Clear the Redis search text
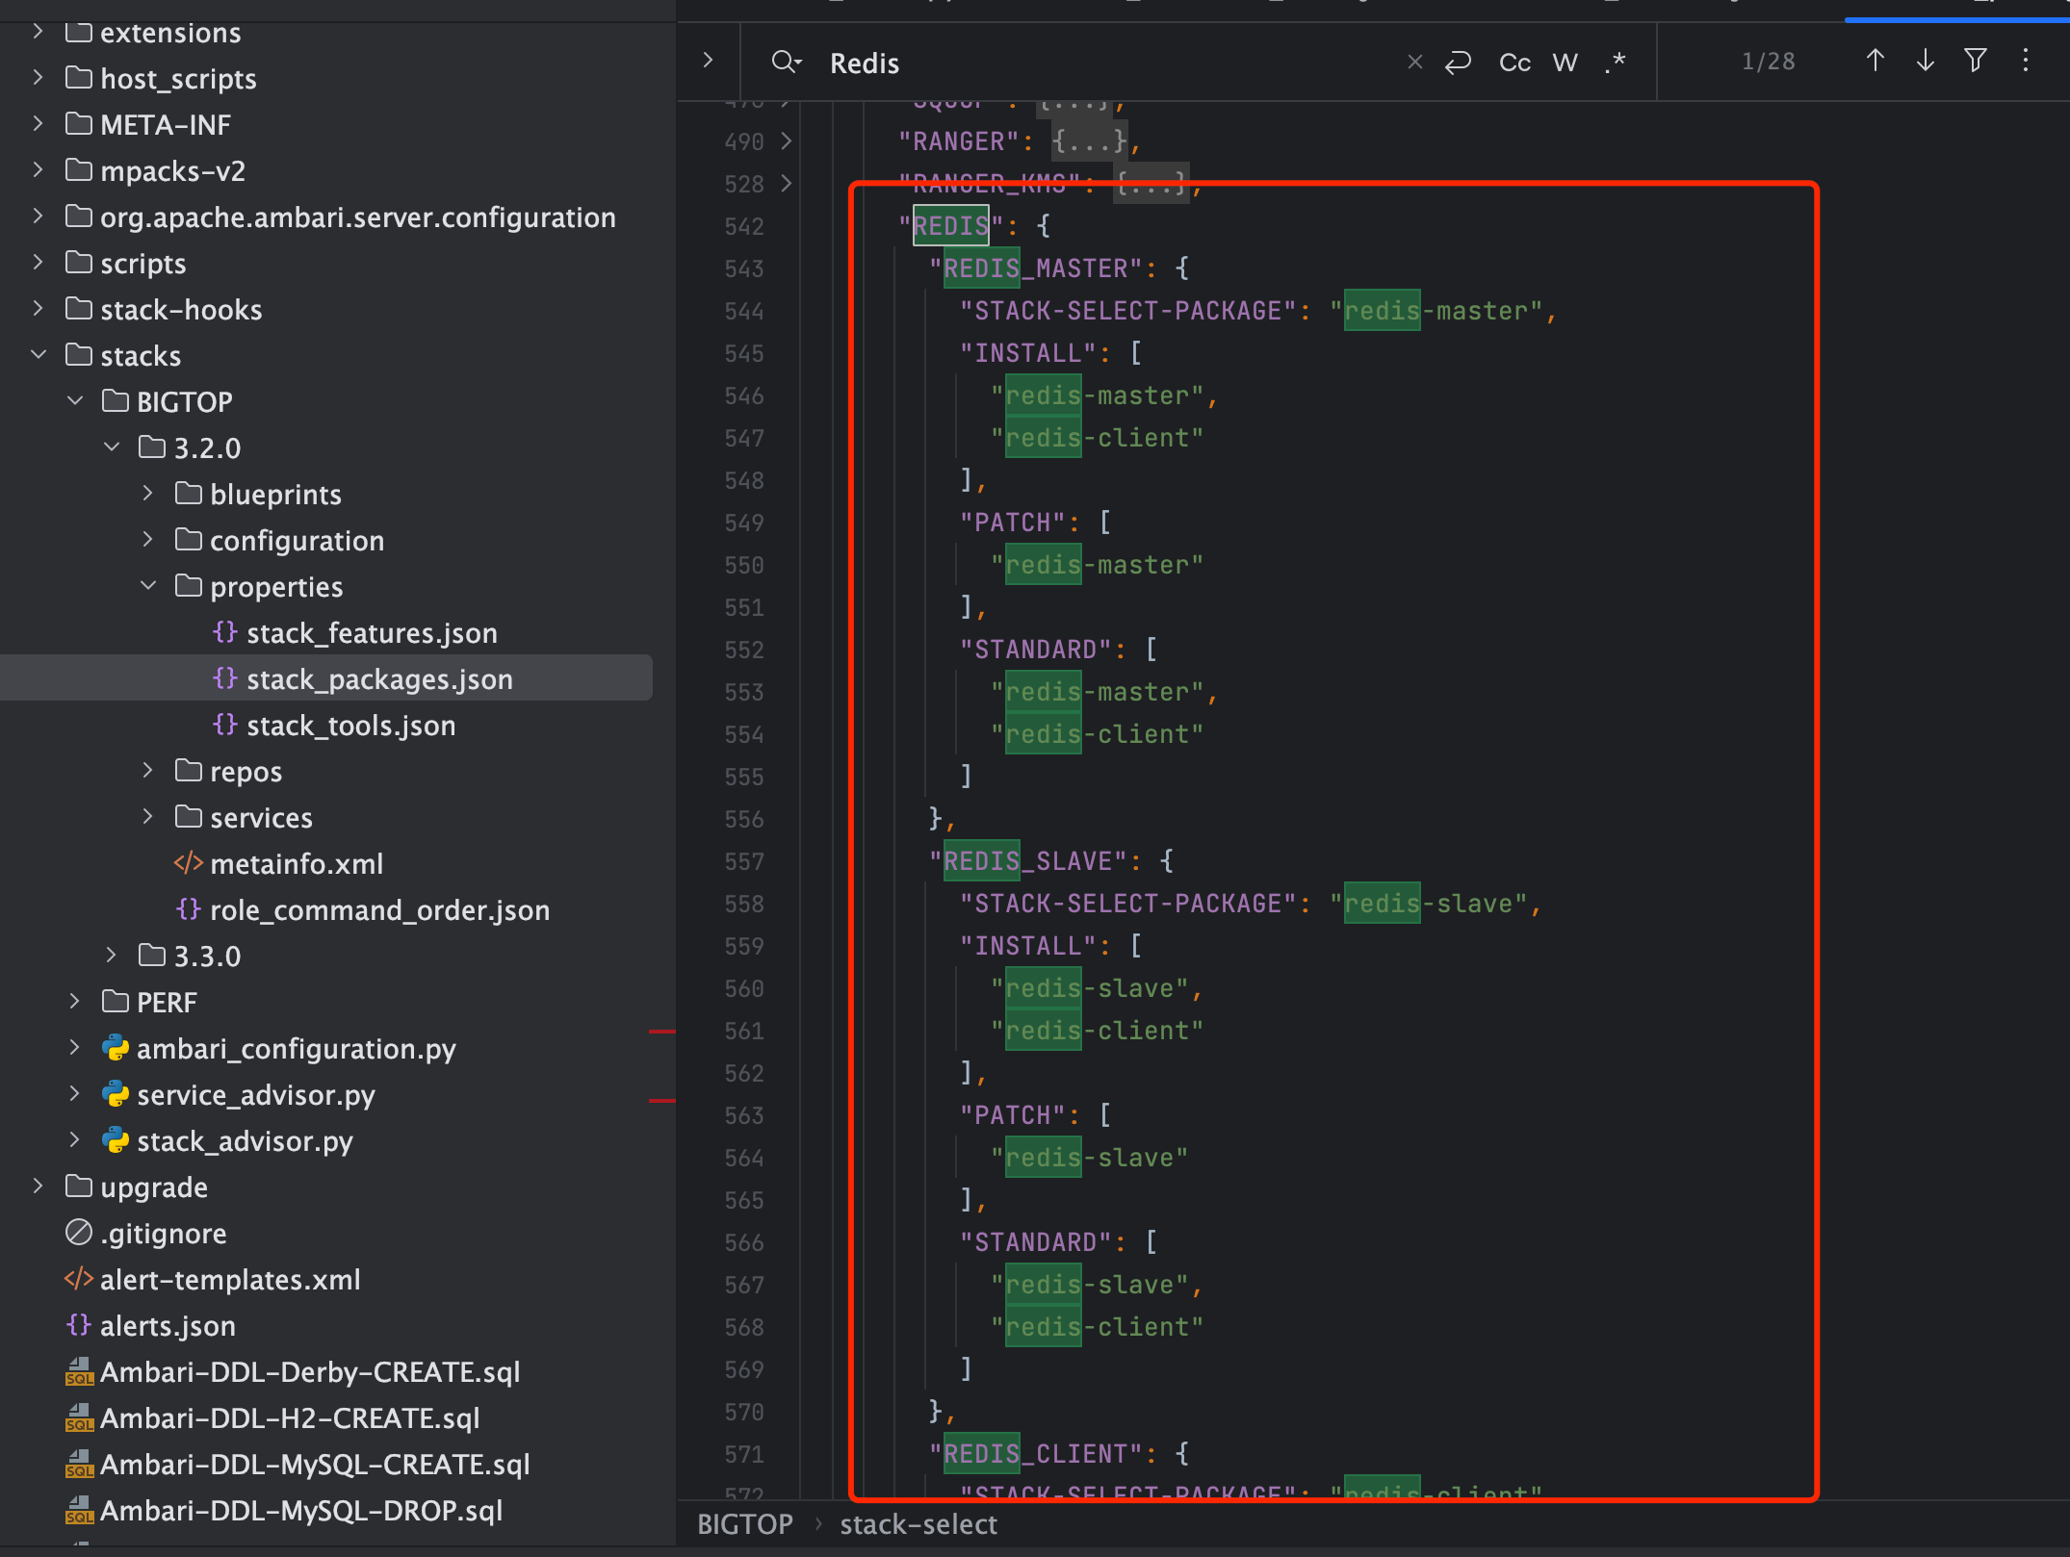 pyautogui.click(x=1414, y=63)
